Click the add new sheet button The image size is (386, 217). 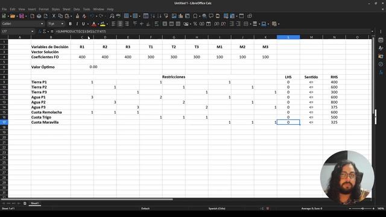pos(25,203)
